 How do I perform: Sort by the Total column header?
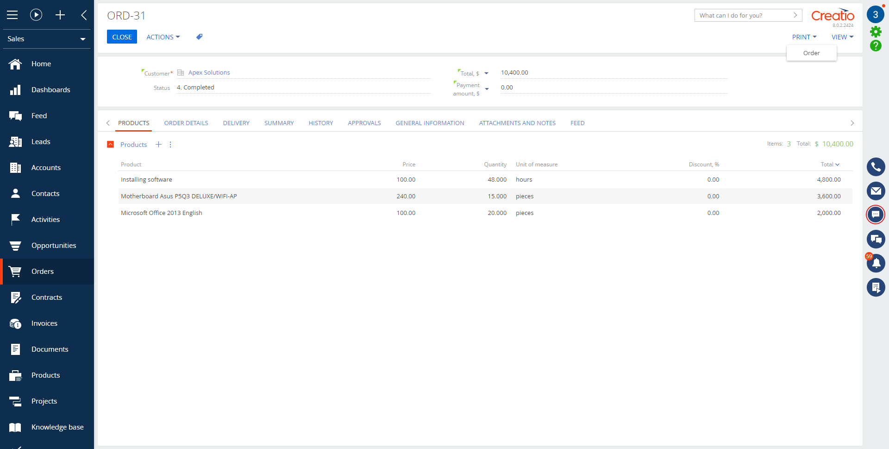tap(827, 164)
